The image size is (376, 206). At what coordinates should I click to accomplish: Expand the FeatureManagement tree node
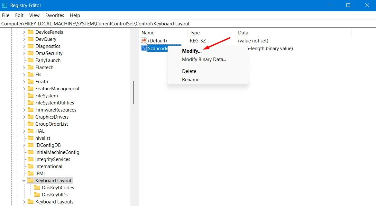coord(24,89)
